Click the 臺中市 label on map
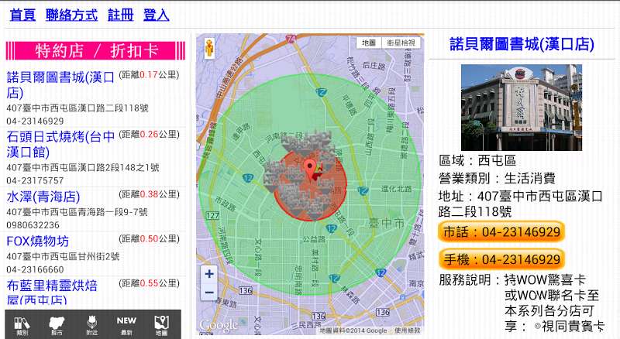The image size is (620, 339). pos(386,223)
